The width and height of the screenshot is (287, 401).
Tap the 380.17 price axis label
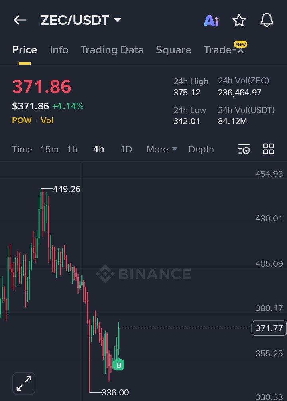(x=269, y=308)
